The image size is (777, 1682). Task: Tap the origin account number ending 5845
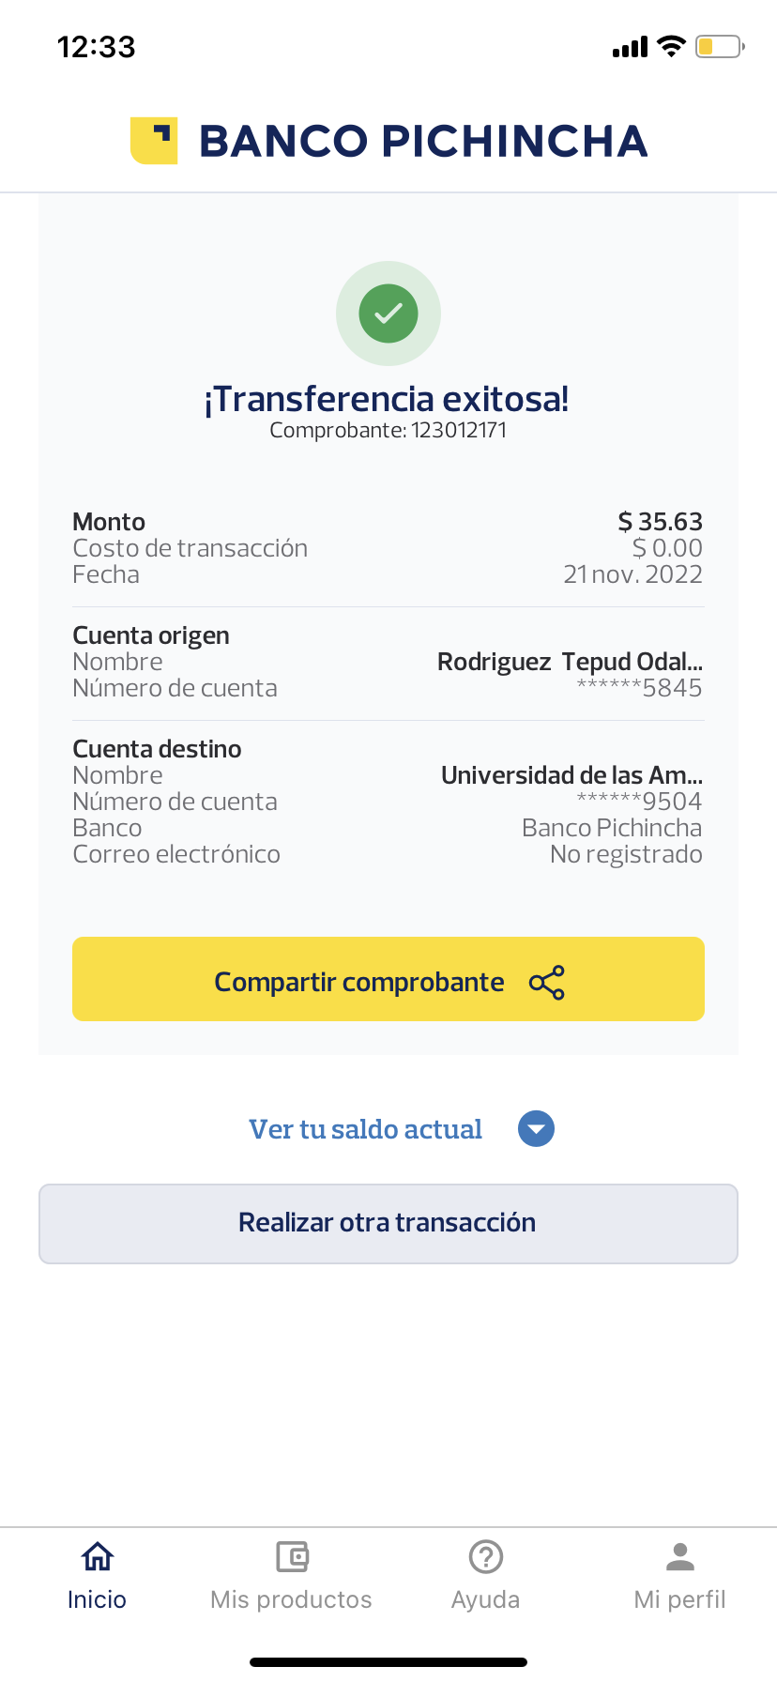point(639,688)
